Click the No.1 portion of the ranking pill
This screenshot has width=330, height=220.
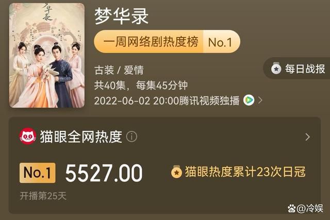tap(220, 42)
